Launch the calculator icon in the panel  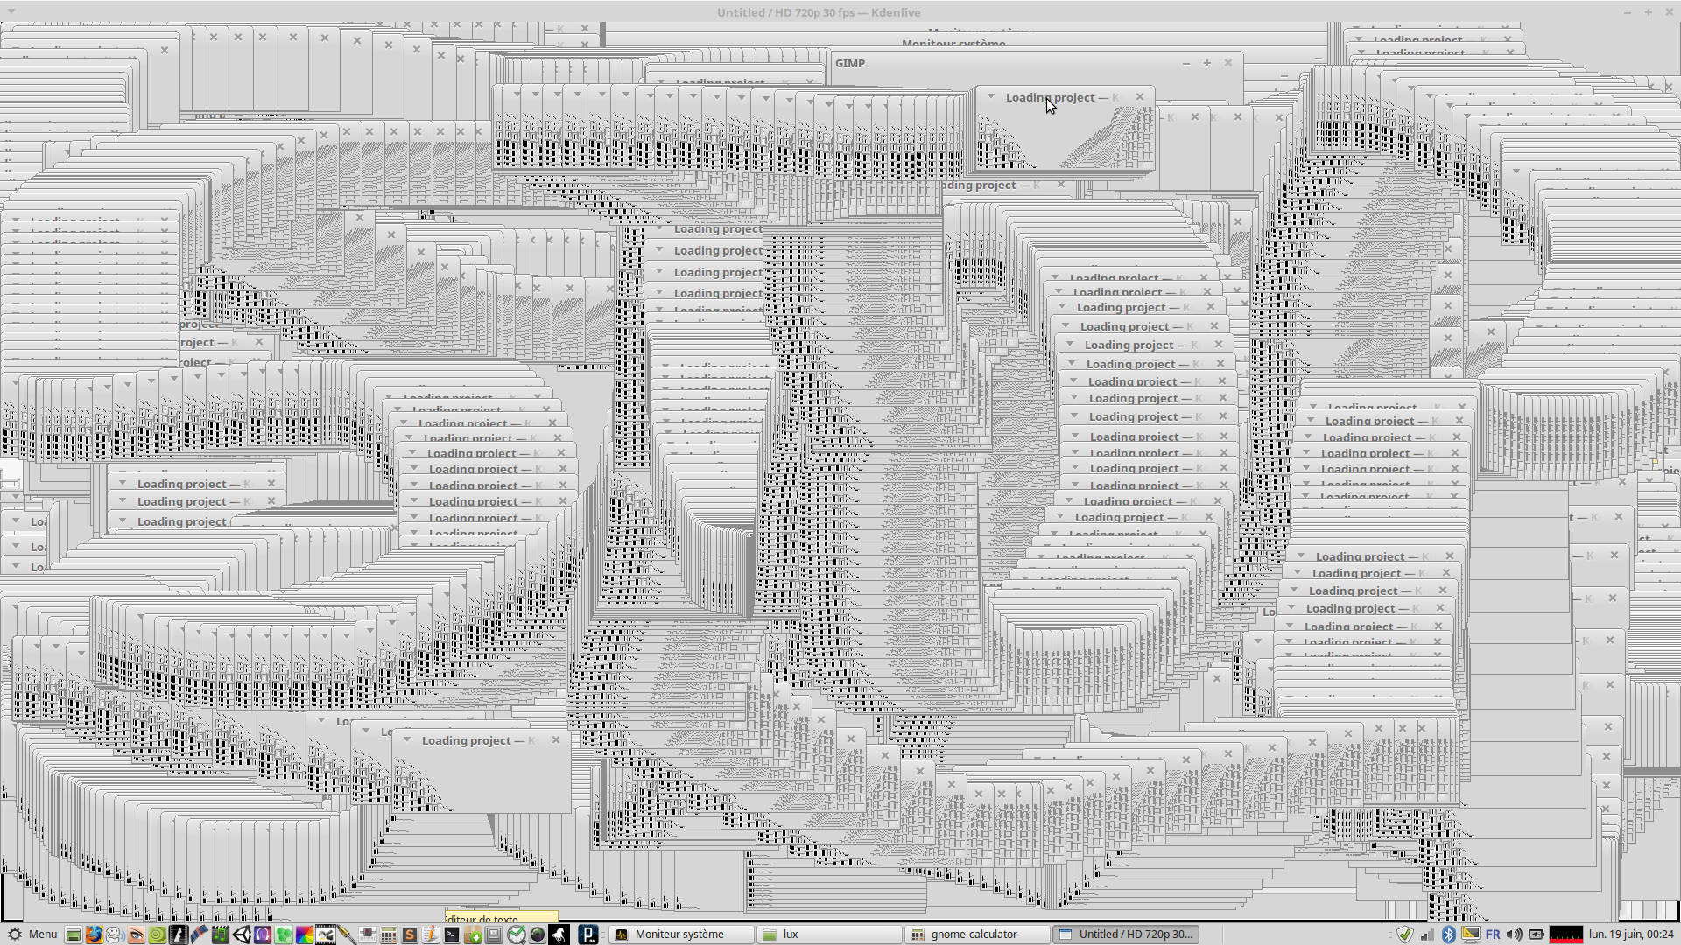click(x=388, y=934)
